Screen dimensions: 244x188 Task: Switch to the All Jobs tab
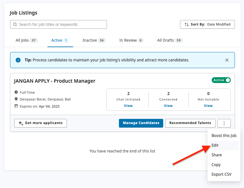(x=27, y=40)
